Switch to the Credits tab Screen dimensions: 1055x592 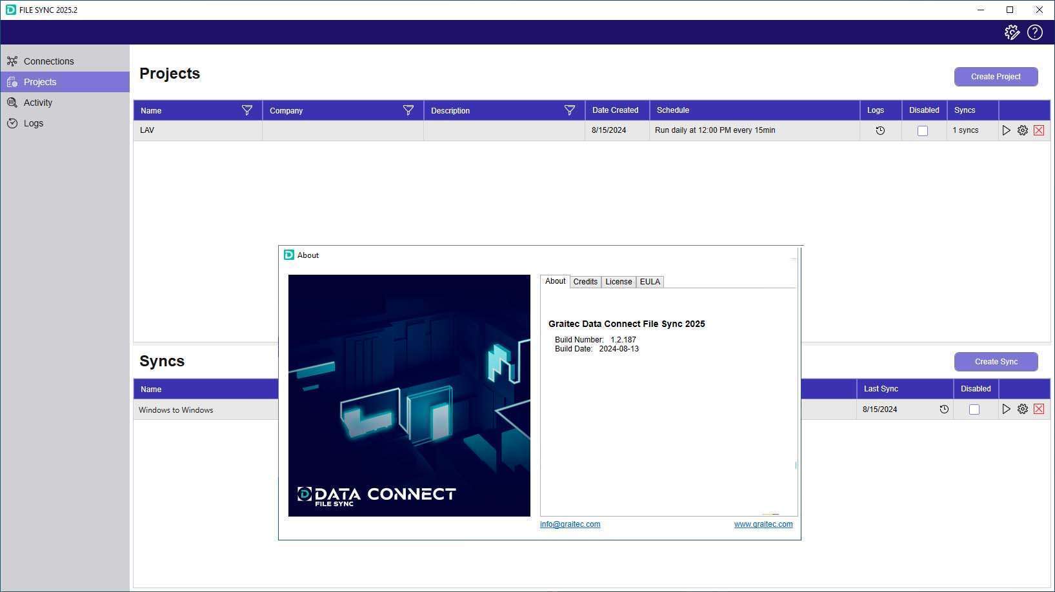585,282
